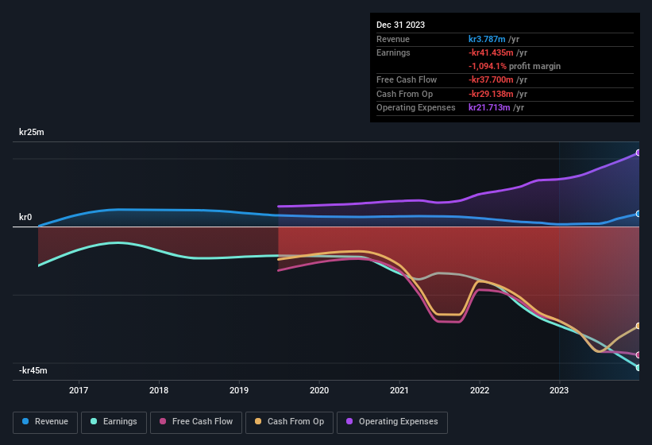Click the teal Earnings legend dot
652x445 pixels.
coord(94,421)
